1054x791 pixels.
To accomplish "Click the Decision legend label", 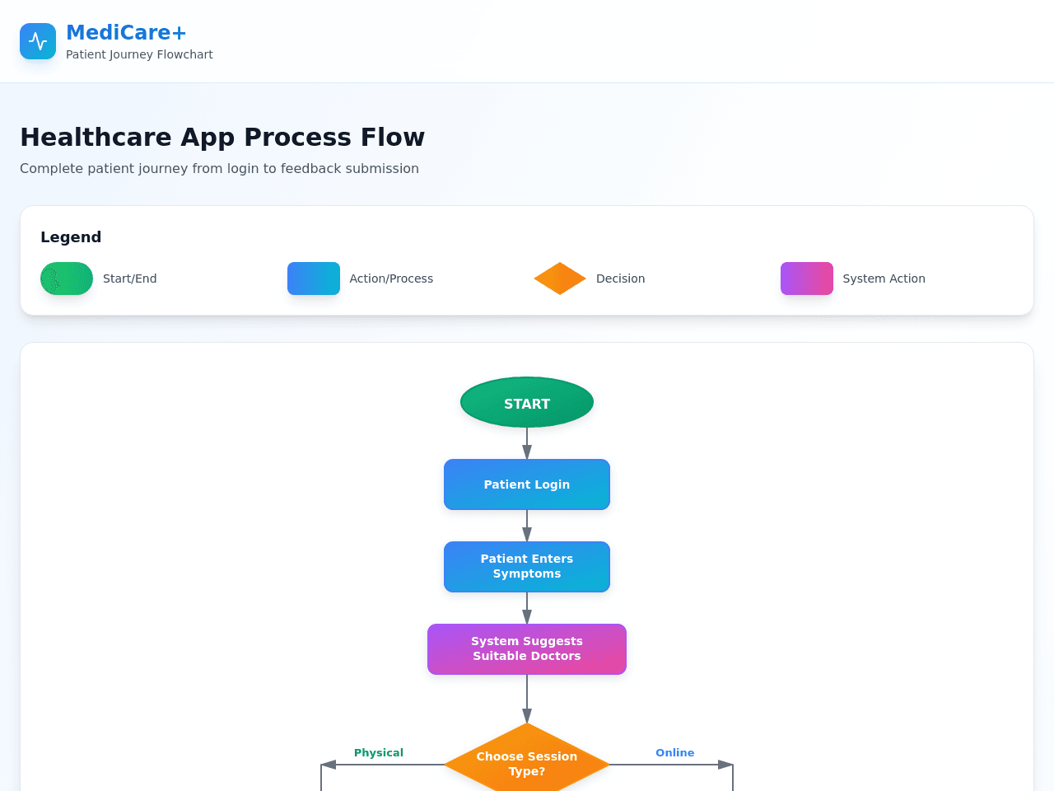I will click(x=621, y=278).
